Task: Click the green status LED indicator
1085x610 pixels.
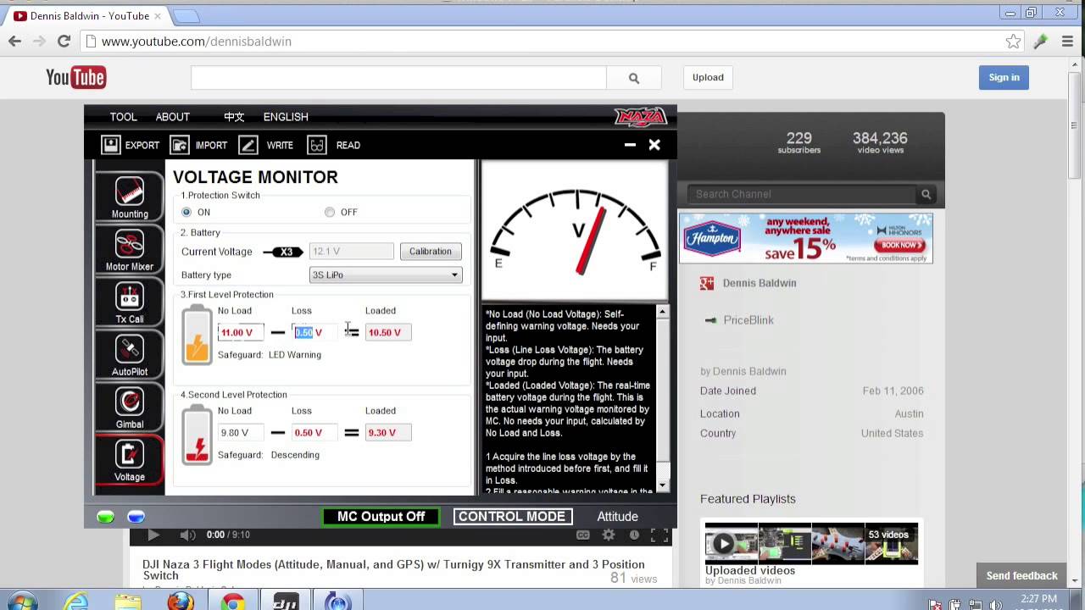Action: coord(106,517)
